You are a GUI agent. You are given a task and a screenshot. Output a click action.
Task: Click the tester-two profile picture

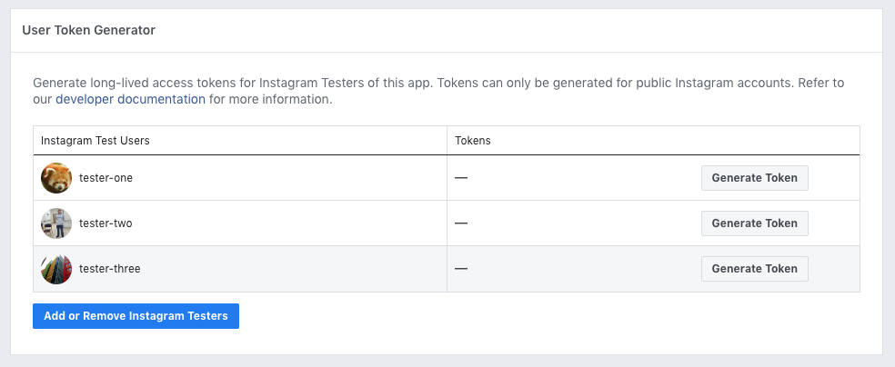pos(56,223)
